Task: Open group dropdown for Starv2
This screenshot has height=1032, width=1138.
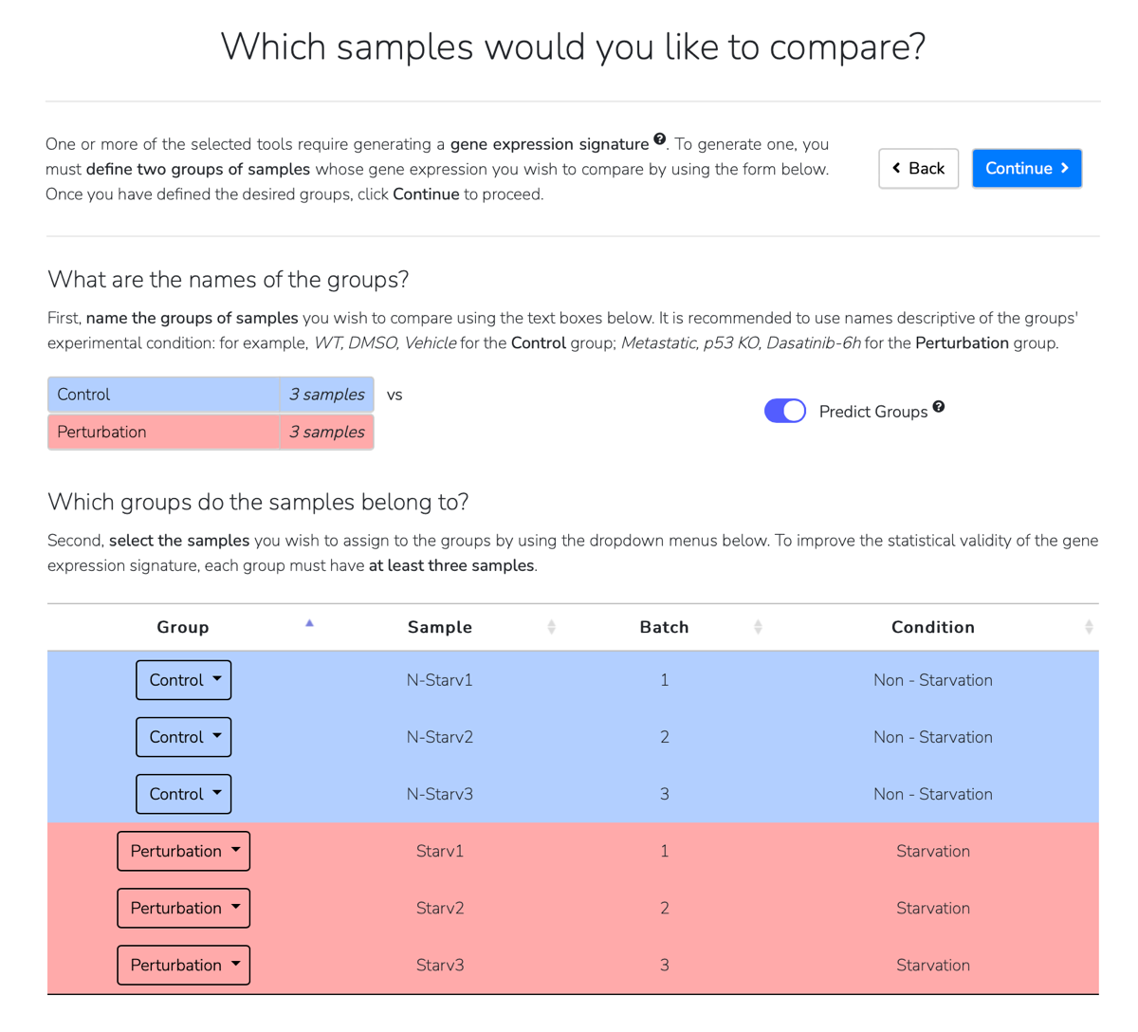Action: pos(184,908)
